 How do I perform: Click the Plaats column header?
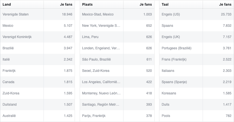[x=101, y=5]
